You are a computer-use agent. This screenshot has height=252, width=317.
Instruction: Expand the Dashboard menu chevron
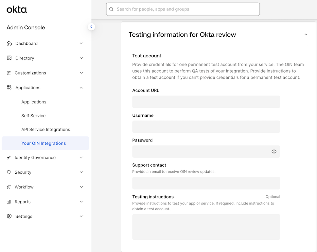[81, 43]
